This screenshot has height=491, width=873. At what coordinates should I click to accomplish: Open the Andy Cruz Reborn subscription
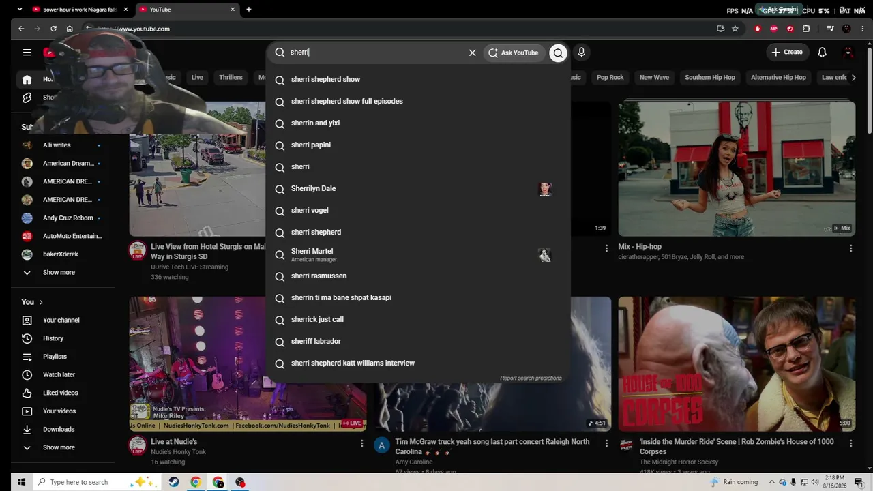point(63,218)
